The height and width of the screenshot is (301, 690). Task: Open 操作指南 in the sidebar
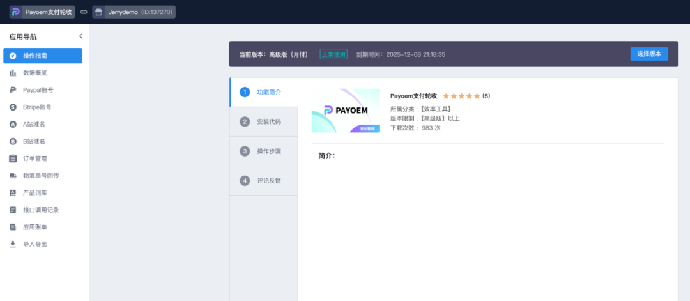pos(43,56)
